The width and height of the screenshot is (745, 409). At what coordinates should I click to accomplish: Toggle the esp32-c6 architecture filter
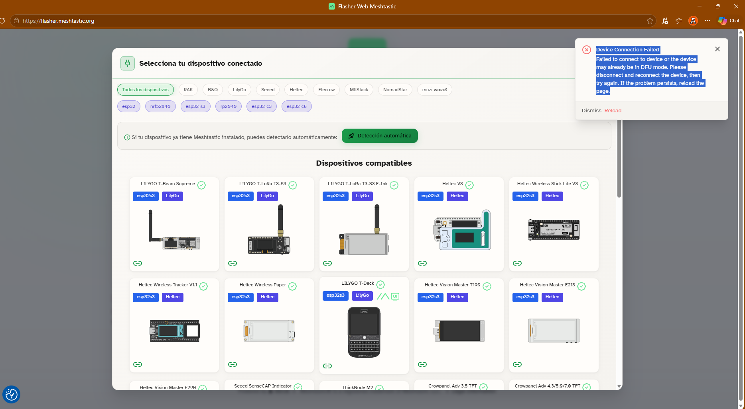coord(297,106)
